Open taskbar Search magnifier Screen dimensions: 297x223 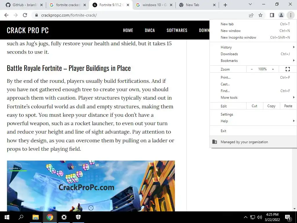[21, 217]
